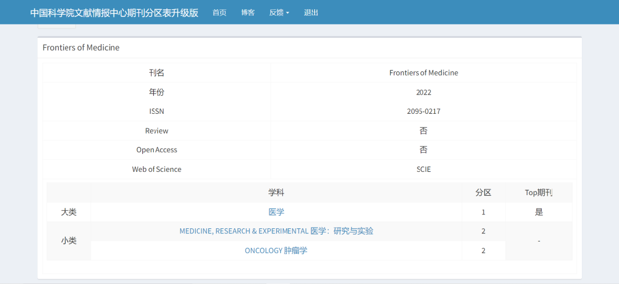Select the Top期刊 value 是
Image resolution: width=619 pixels, height=284 pixels.
click(x=539, y=212)
